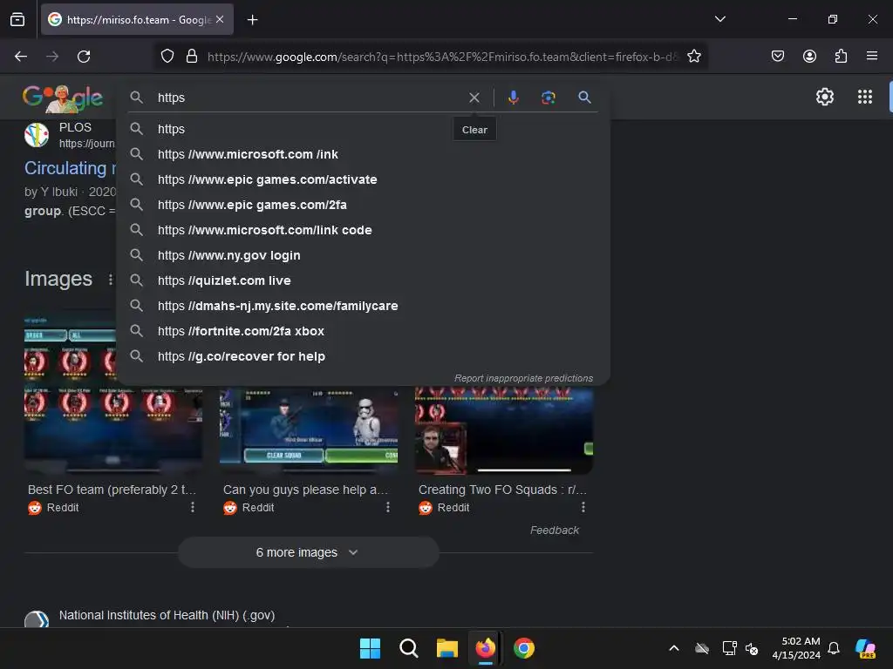Choose suggestion www.microsoft.com/link code
The height and width of the screenshot is (669, 893).
click(363, 230)
